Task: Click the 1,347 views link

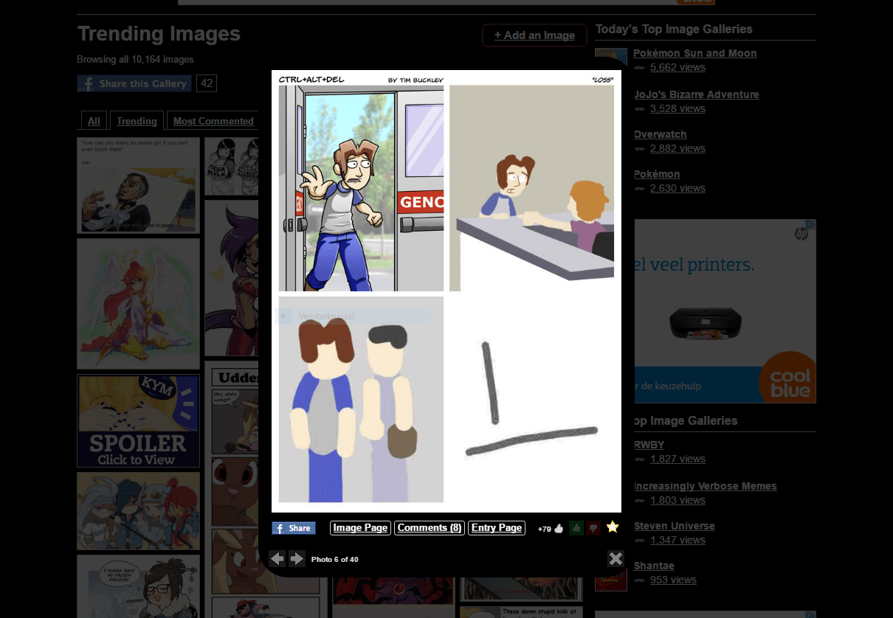Action: click(677, 540)
